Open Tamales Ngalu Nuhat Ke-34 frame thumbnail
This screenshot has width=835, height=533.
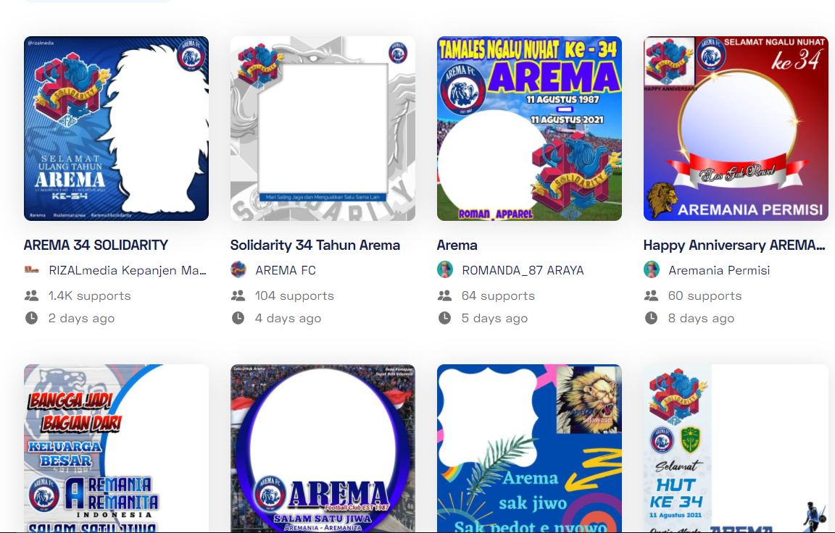(529, 128)
